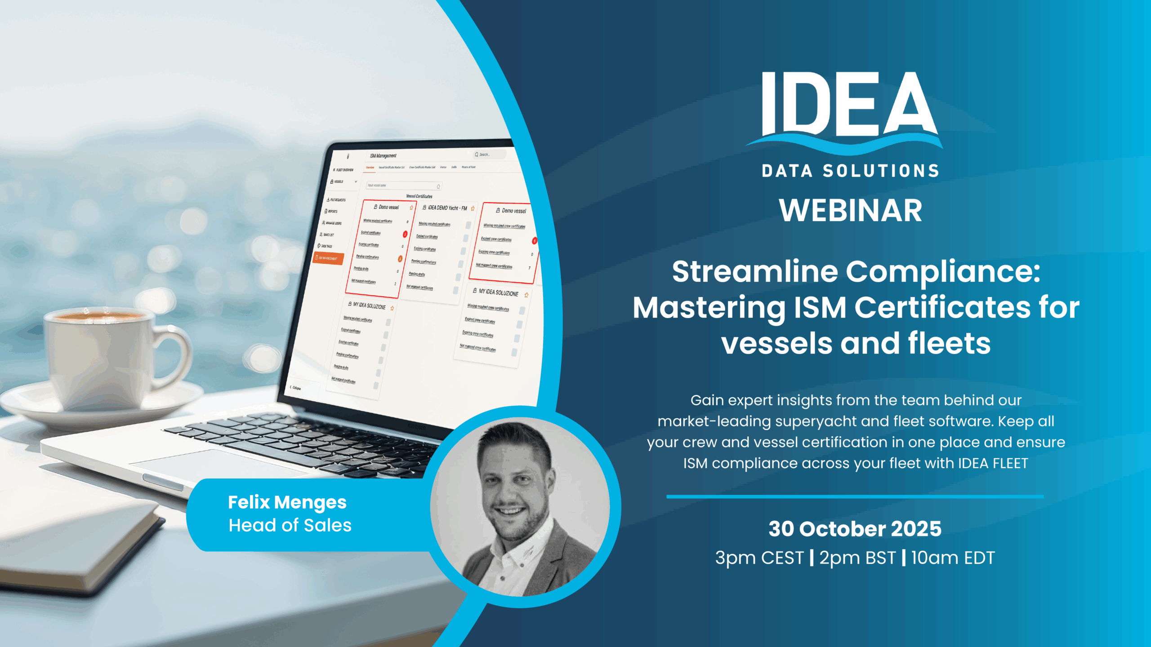This screenshot has height=647, width=1151.
Task: Open Reports from the sidebar
Action: tap(332, 211)
